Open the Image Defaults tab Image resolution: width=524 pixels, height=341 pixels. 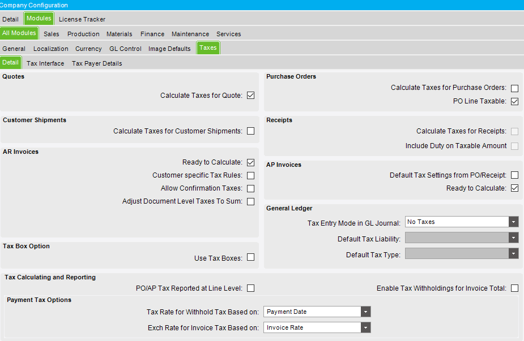[169, 49]
